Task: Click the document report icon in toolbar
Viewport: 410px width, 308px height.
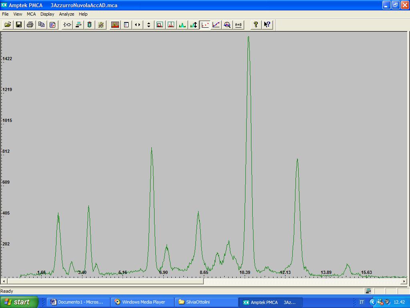Action: [x=52, y=24]
